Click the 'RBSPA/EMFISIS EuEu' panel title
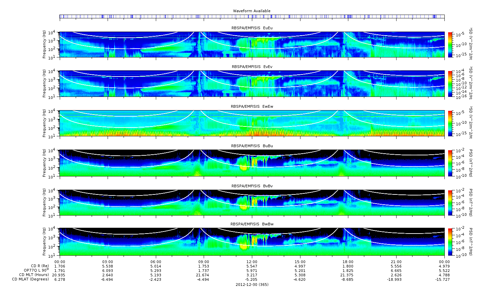This screenshot has width=478, height=292. [x=252, y=28]
